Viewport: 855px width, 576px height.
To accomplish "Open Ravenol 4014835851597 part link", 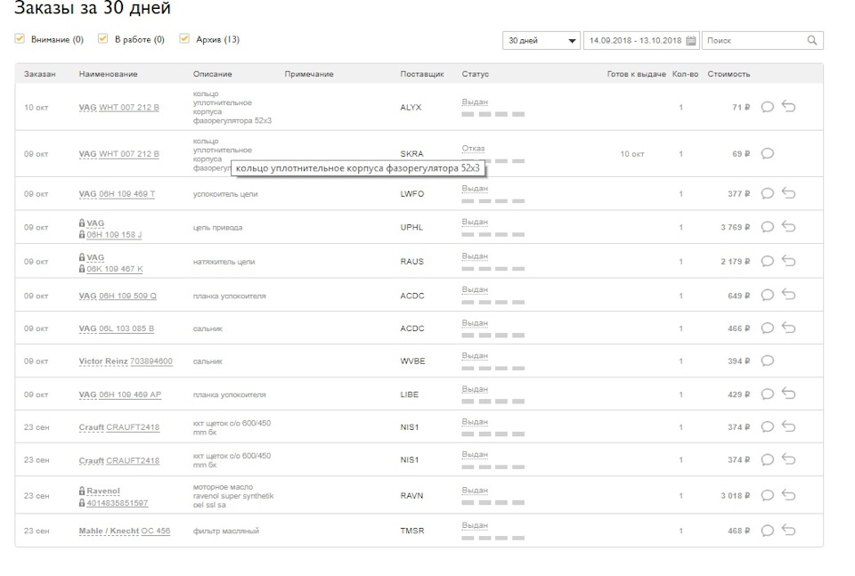I will point(118,503).
